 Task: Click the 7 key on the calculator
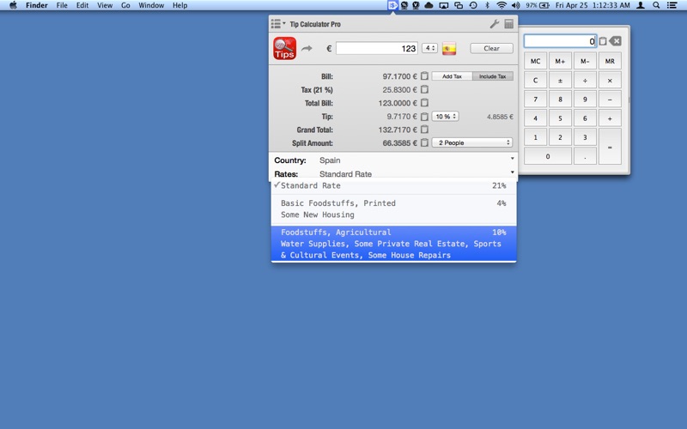(x=535, y=100)
